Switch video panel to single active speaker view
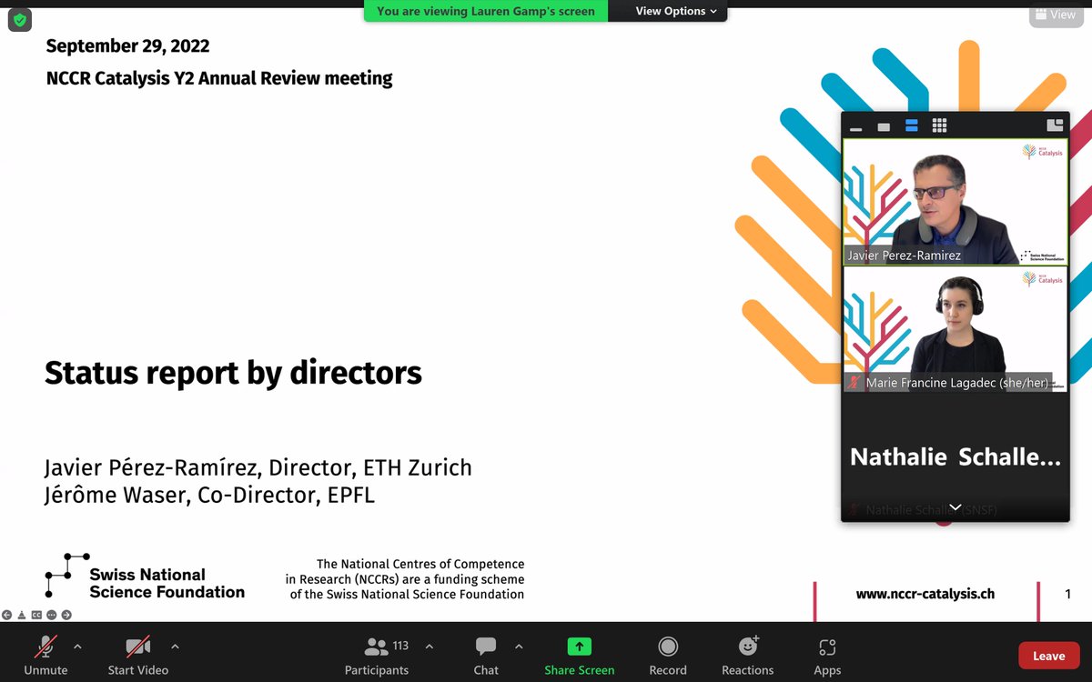Viewport: 1092px width, 682px height. (x=884, y=126)
